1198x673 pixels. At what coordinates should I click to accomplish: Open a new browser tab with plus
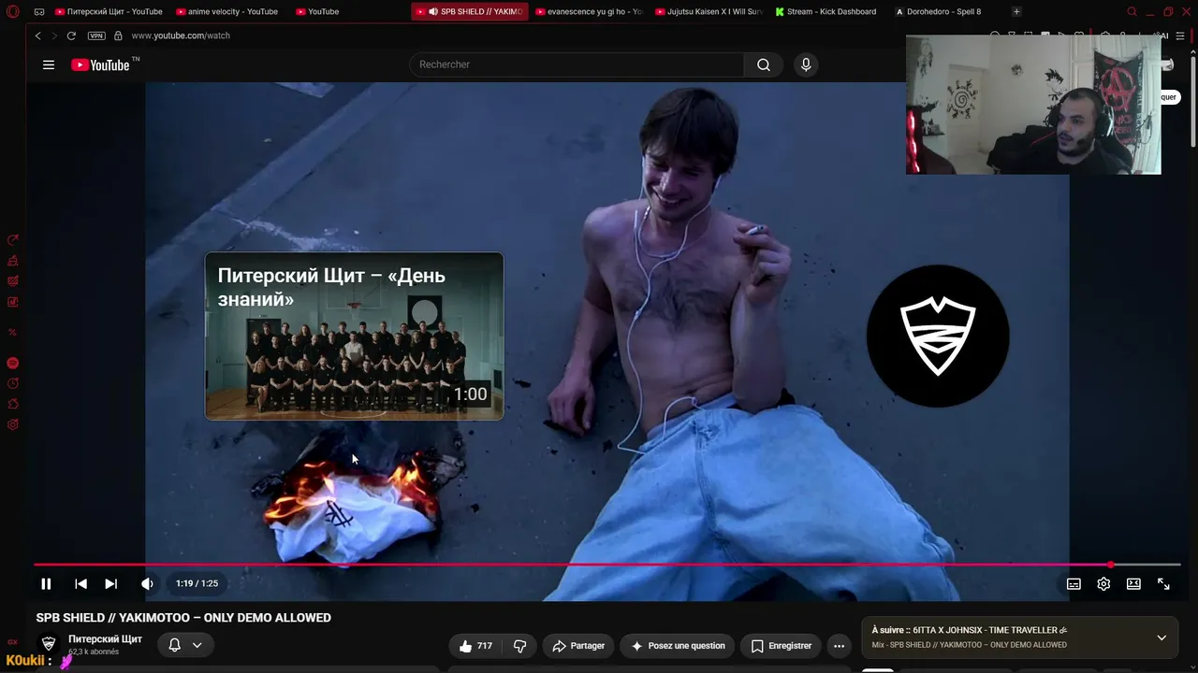[1016, 12]
